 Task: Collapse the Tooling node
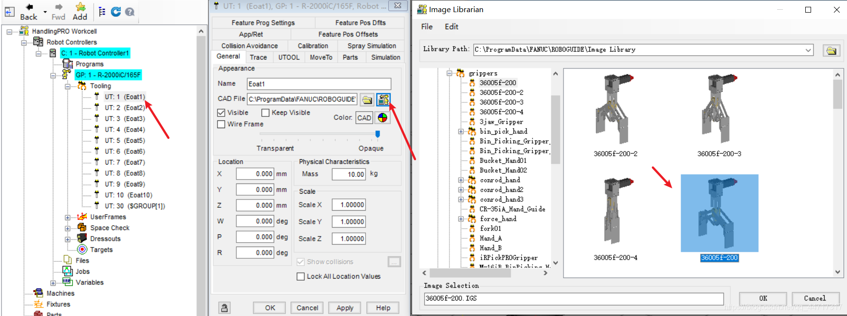click(x=67, y=86)
